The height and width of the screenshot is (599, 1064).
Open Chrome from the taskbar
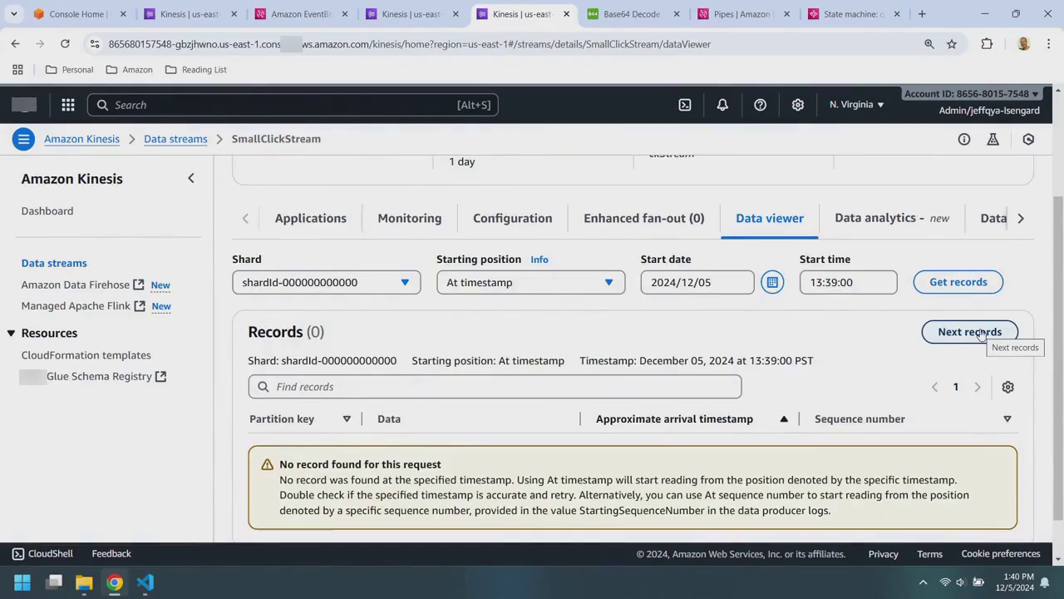(x=115, y=582)
